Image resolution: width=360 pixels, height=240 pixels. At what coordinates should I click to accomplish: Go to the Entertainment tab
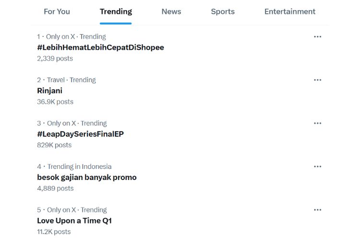[x=289, y=12]
